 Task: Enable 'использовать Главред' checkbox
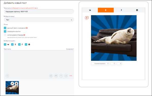tap(5, 35)
